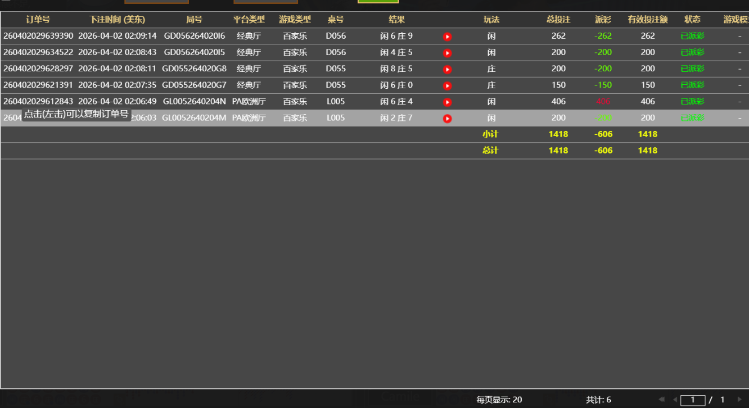Copy order number 260402029628297
749x408 pixels.
click(x=38, y=69)
